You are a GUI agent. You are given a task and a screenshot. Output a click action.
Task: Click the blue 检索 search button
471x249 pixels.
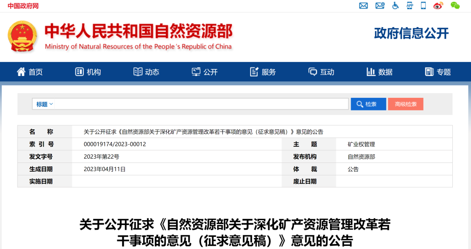pyautogui.click(x=368, y=104)
